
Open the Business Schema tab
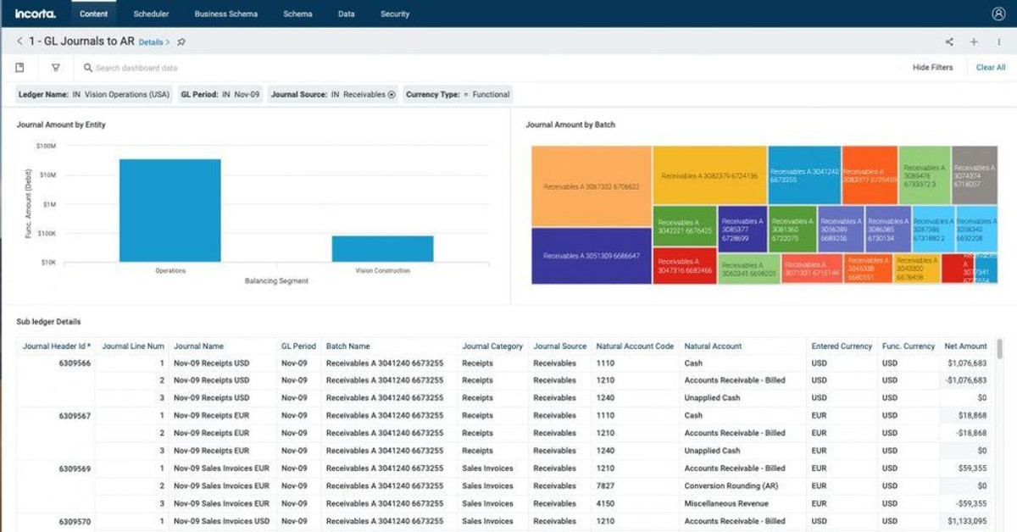point(225,14)
